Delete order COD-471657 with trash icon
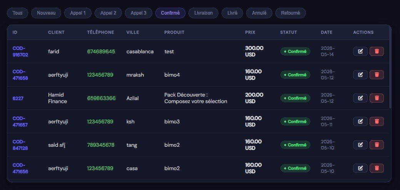400x190 pixels. click(x=377, y=121)
